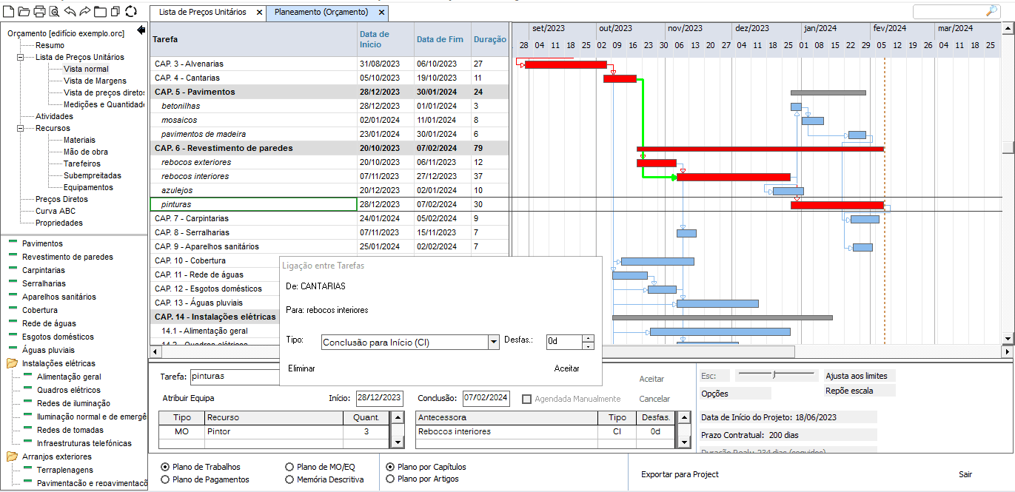The image size is (1015, 492).
Task: Click the Conclusão date field 07/02/2024
Action: (486, 398)
